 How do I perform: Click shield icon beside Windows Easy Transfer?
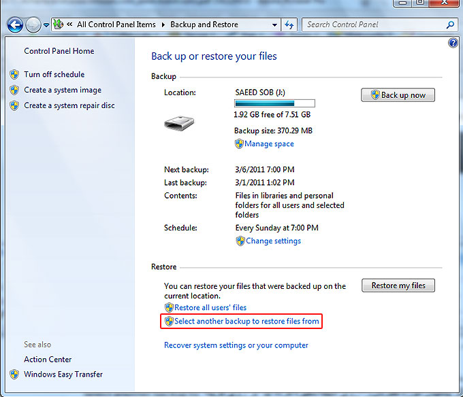(x=14, y=375)
